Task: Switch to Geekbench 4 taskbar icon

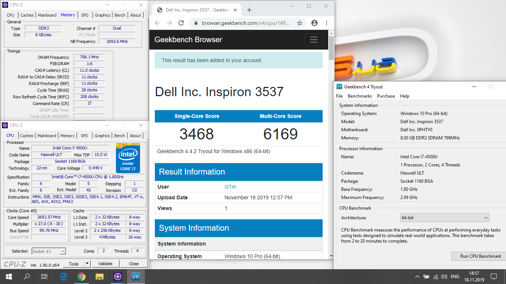Action: [x=136, y=277]
